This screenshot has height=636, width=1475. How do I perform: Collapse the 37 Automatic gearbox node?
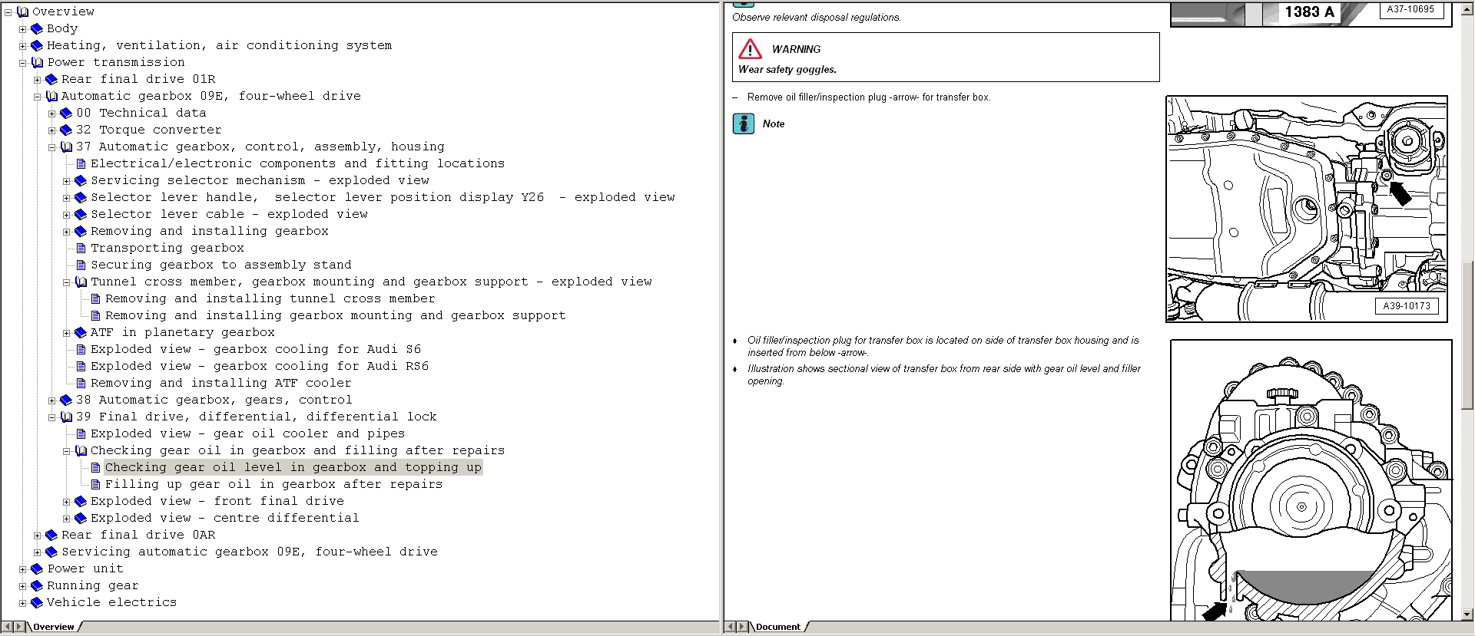(51, 147)
